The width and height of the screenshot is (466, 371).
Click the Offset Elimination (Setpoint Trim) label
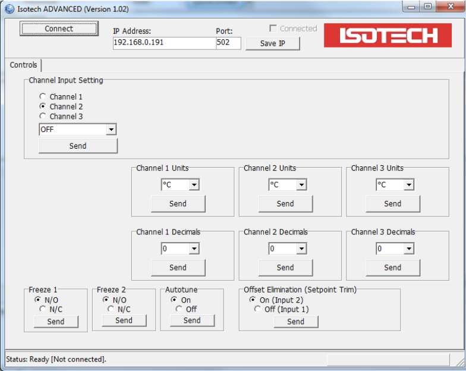[x=300, y=290]
